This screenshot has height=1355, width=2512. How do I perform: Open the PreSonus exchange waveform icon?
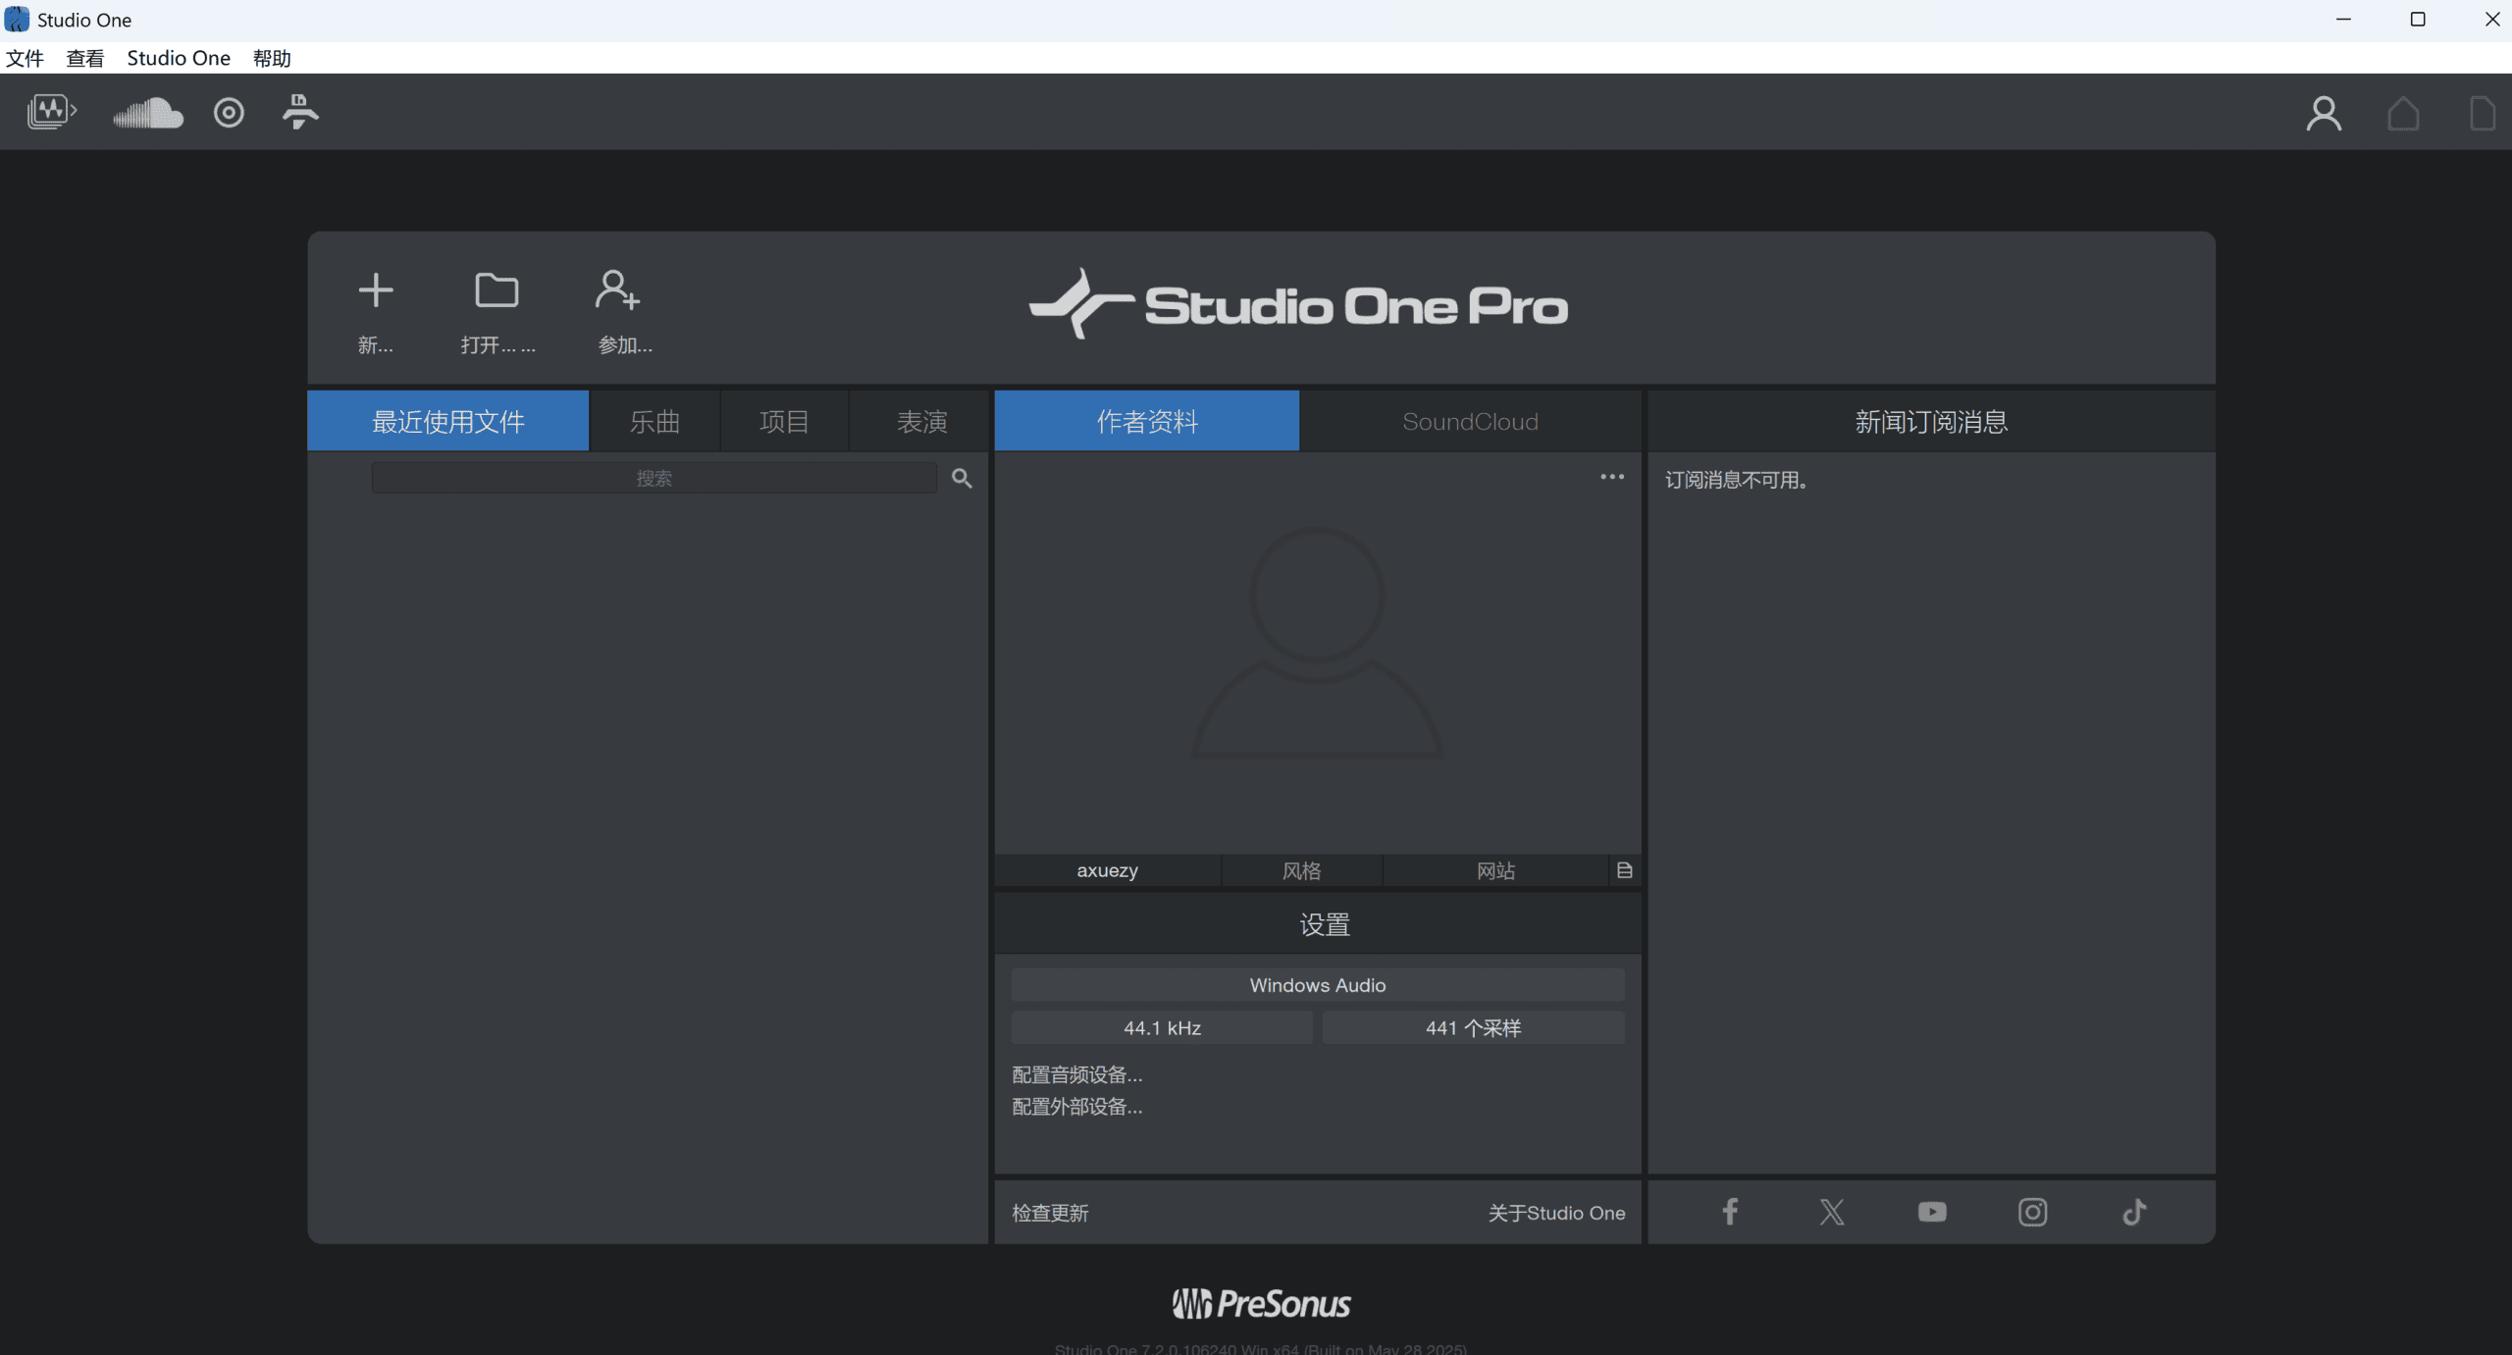pos(51,112)
